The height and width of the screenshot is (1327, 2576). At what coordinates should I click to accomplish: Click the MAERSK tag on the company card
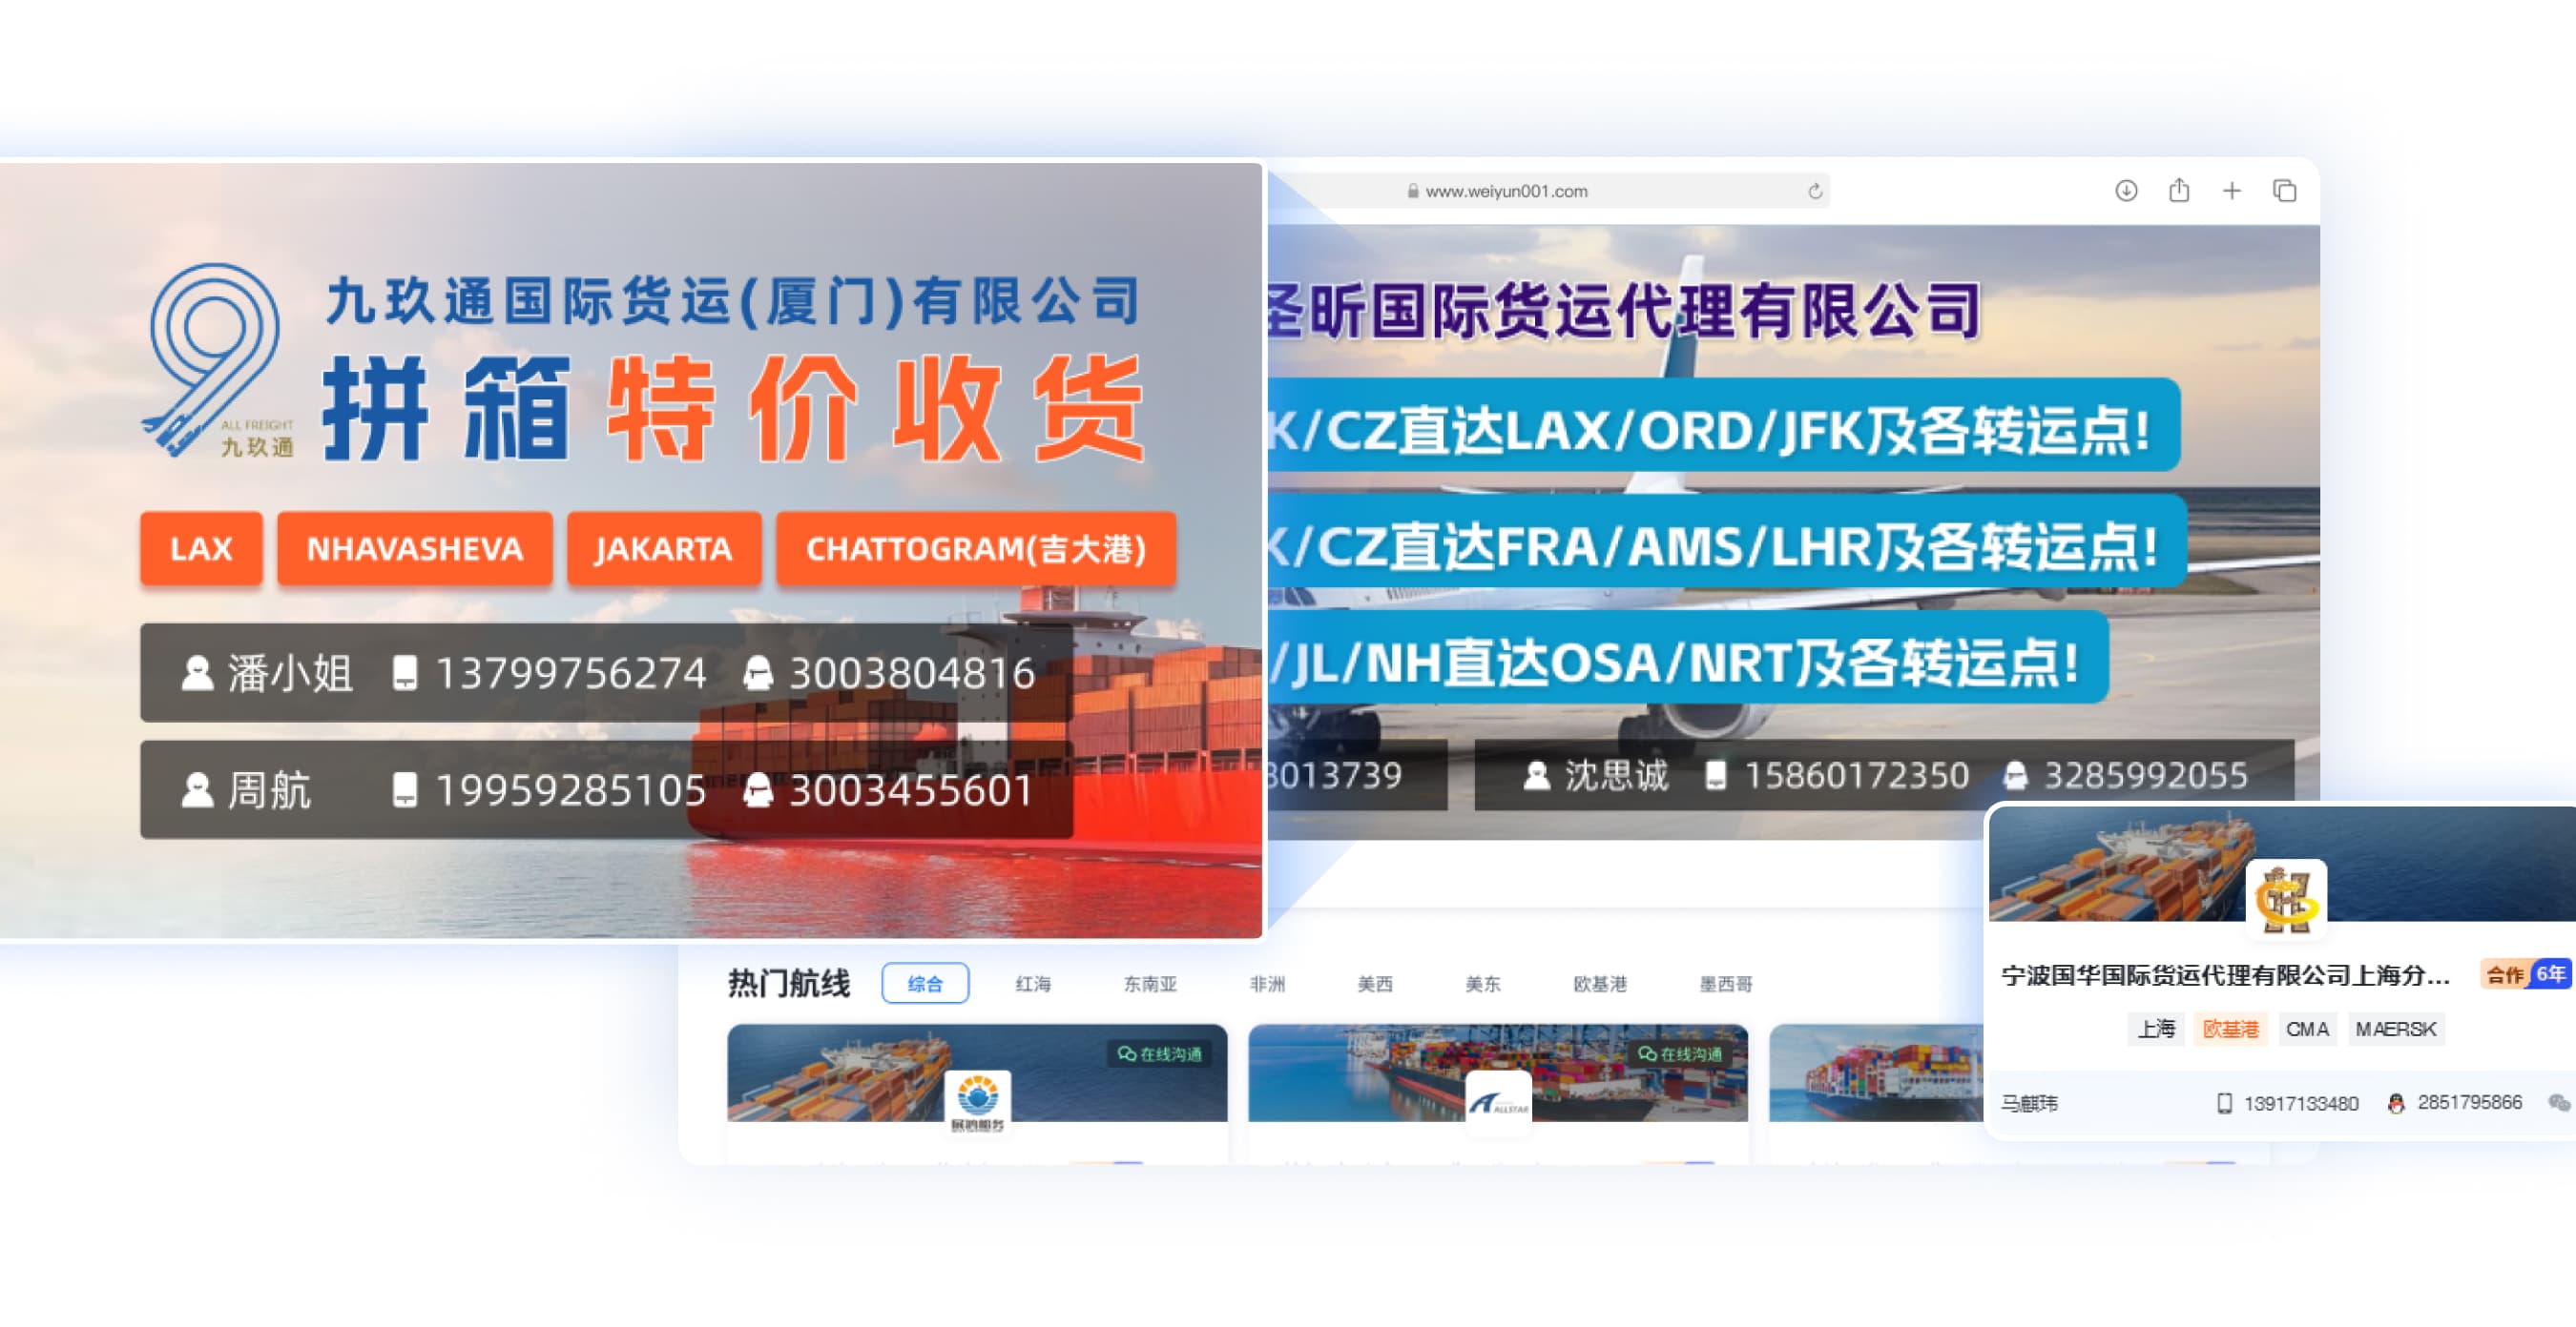(2395, 1030)
